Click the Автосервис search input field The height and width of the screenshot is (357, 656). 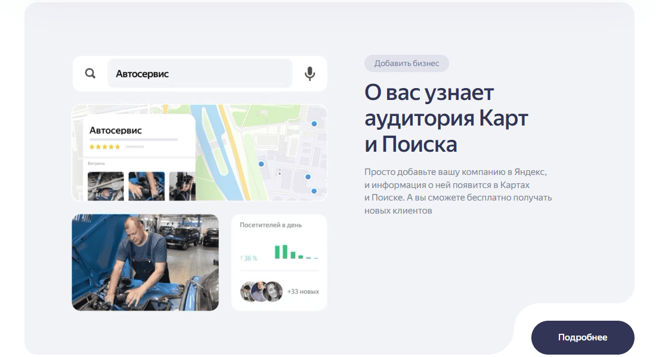click(200, 74)
